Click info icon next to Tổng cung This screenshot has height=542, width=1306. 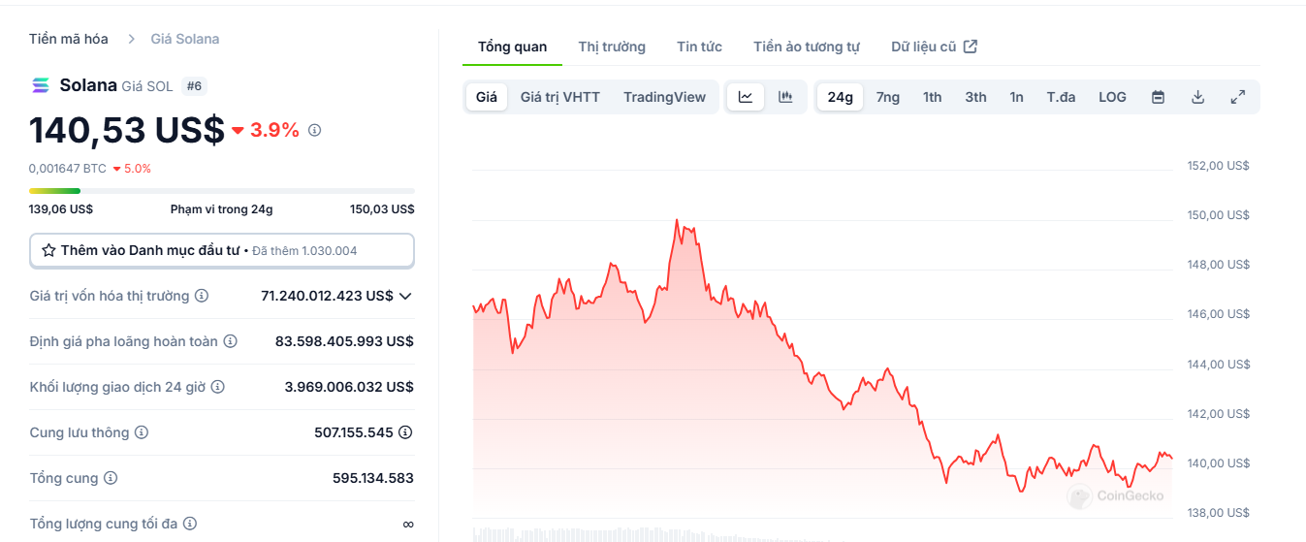111,478
